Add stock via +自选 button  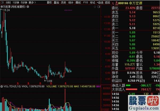[100, 2]
